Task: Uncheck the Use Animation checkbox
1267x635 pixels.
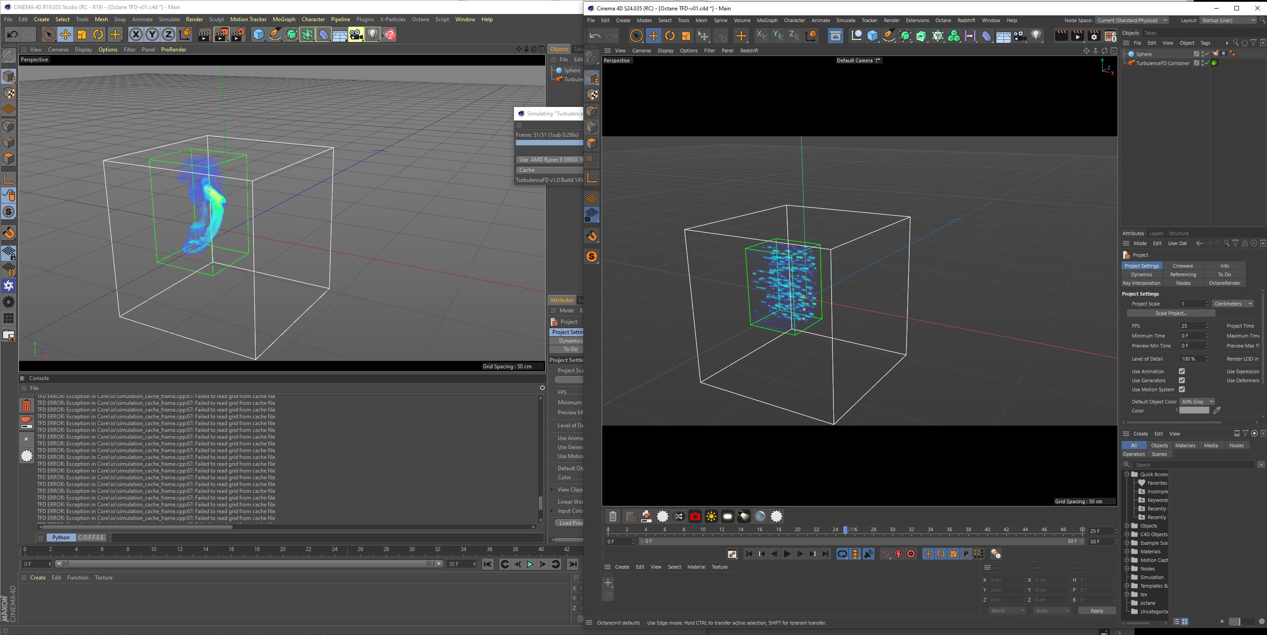Action: 1182,371
